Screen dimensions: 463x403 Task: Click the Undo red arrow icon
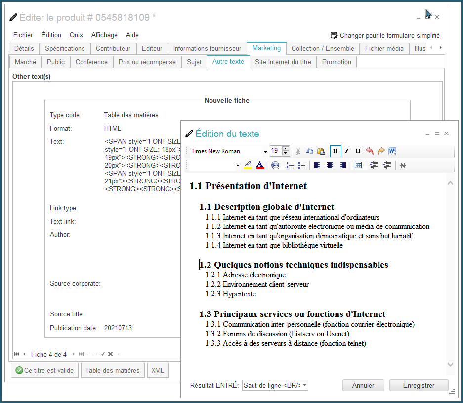tap(370, 151)
